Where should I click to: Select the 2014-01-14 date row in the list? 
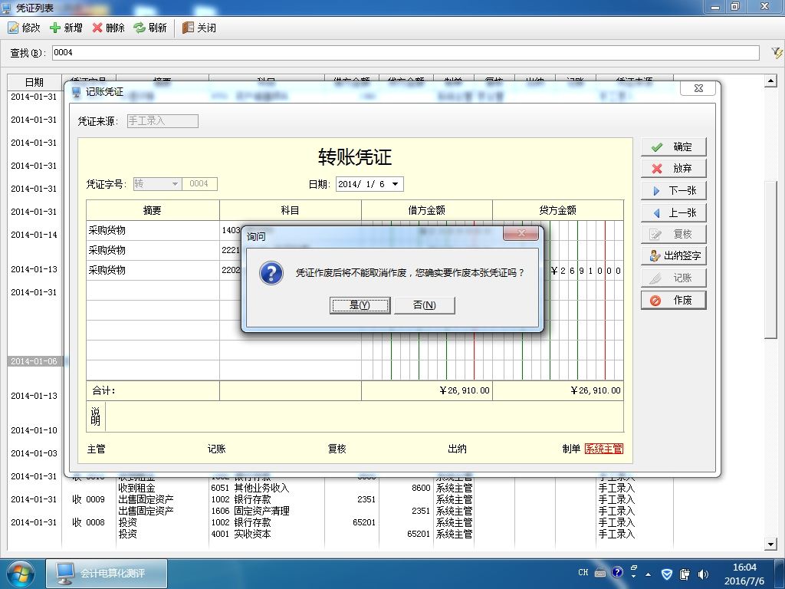(34, 235)
